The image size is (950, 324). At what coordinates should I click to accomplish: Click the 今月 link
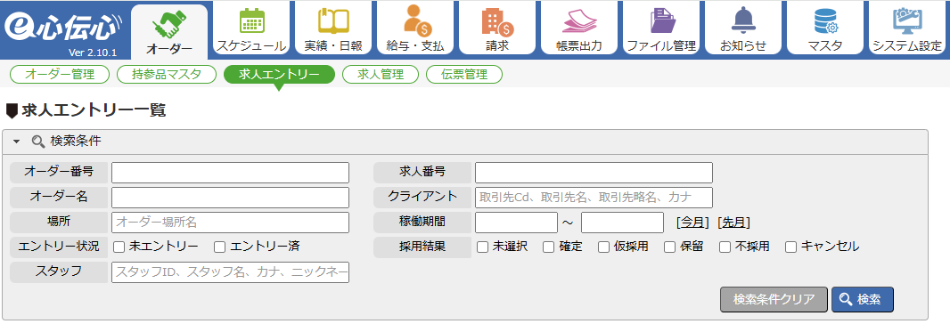click(692, 223)
